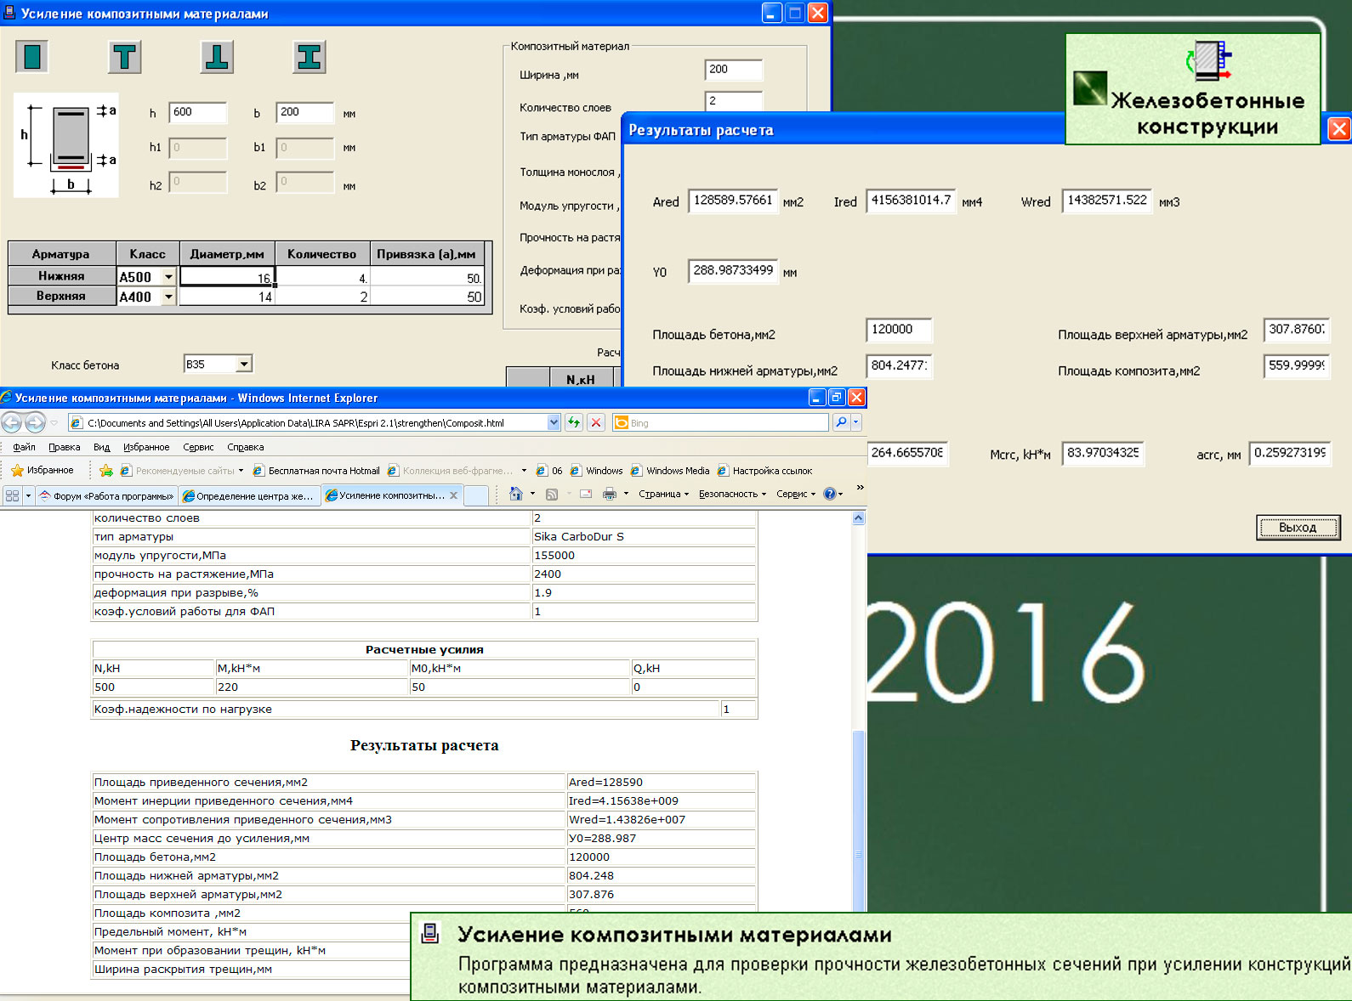Select the T-shaped cross-section
1352x1001 pixels.
click(124, 57)
